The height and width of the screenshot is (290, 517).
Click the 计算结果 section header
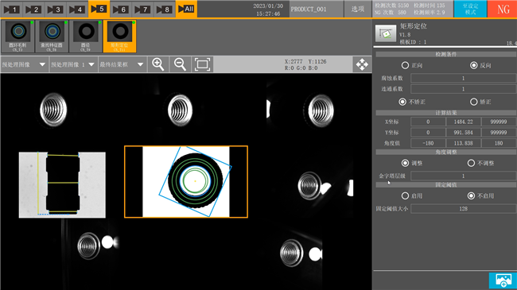point(445,113)
